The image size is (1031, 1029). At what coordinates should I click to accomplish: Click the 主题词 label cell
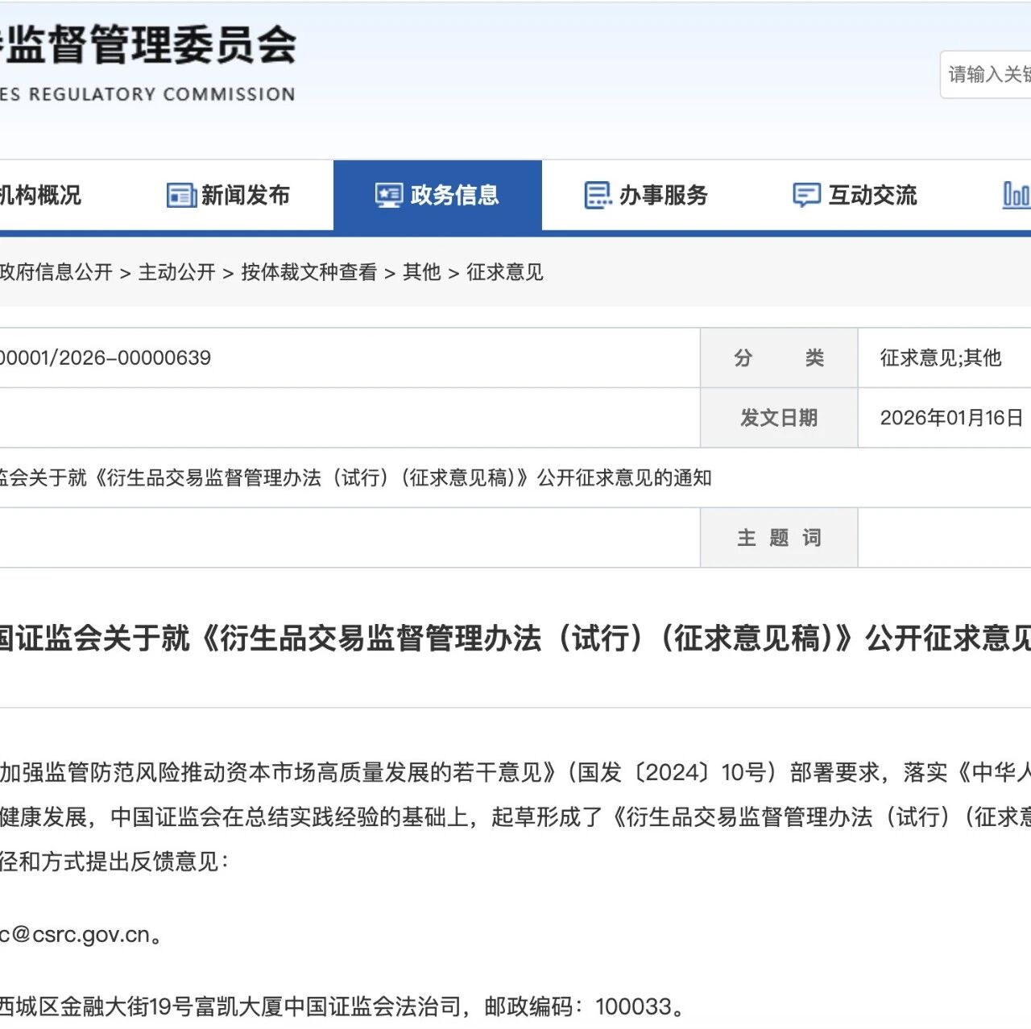pyautogui.click(x=779, y=538)
